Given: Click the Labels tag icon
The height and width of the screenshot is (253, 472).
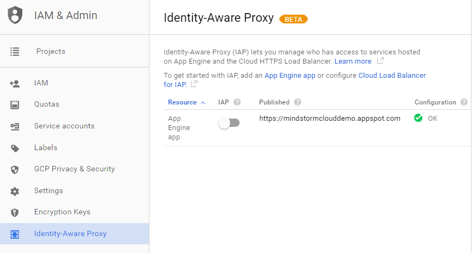Looking at the screenshot, I should 15,148.
